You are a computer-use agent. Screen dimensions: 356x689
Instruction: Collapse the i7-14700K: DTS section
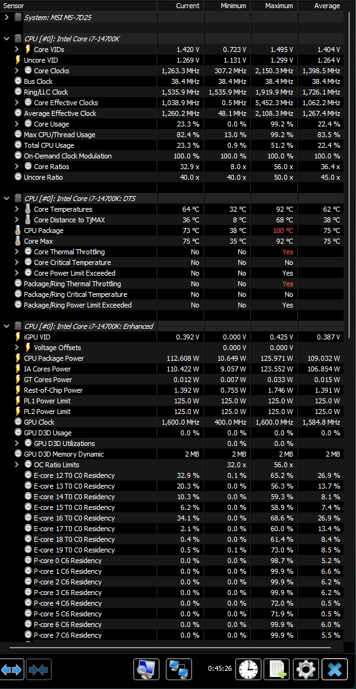(x=7, y=198)
